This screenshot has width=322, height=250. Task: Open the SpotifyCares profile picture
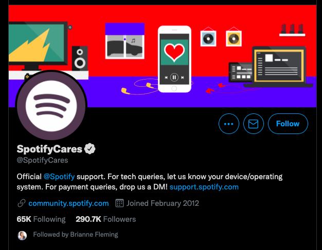click(51, 106)
